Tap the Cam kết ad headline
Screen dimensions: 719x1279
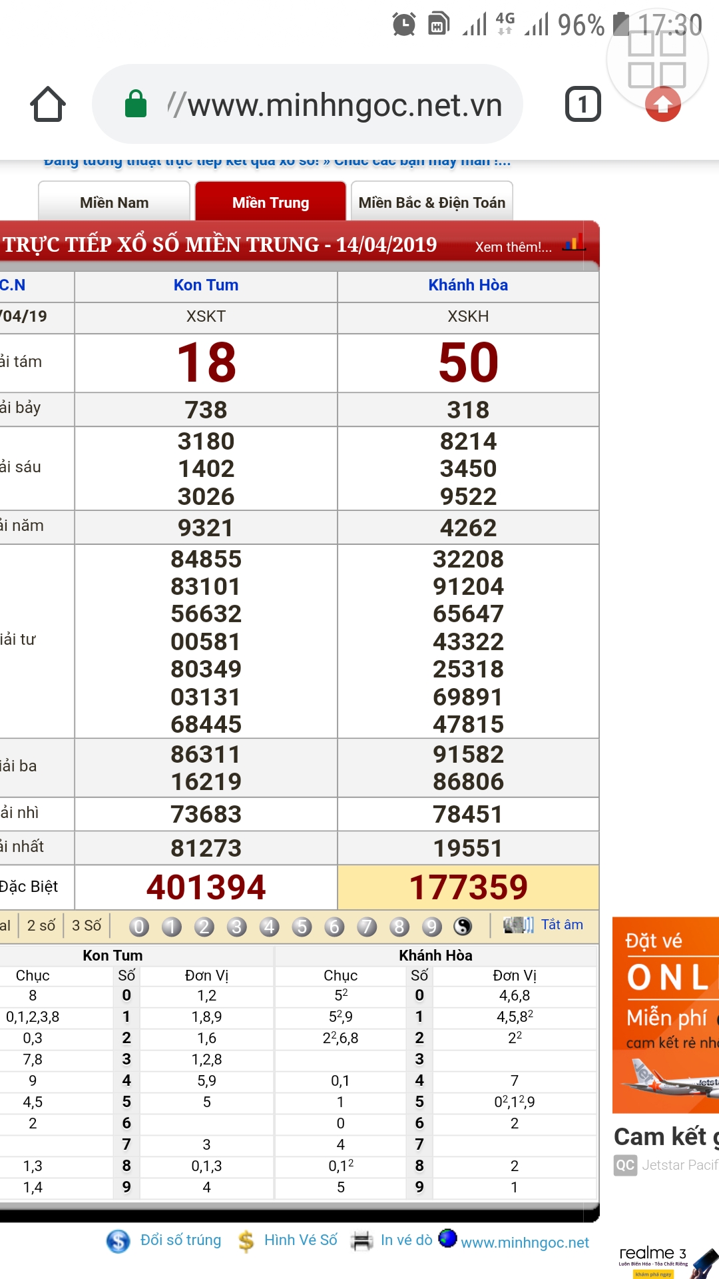point(666,1136)
